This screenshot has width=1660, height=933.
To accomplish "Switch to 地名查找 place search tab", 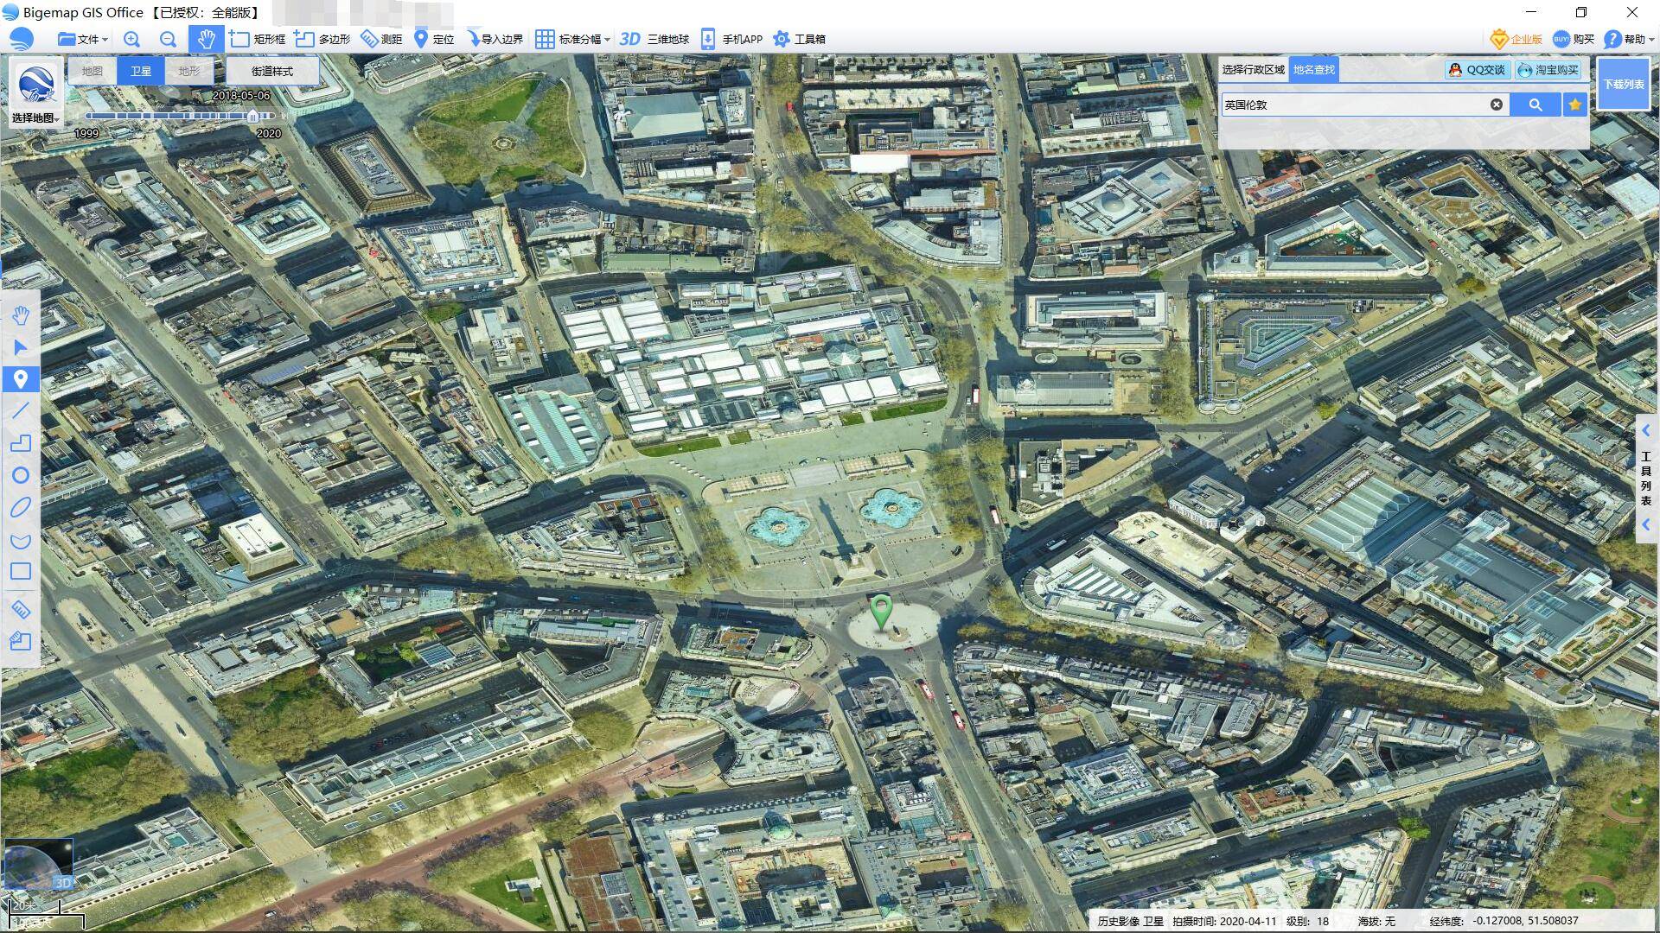I will tap(1314, 70).
